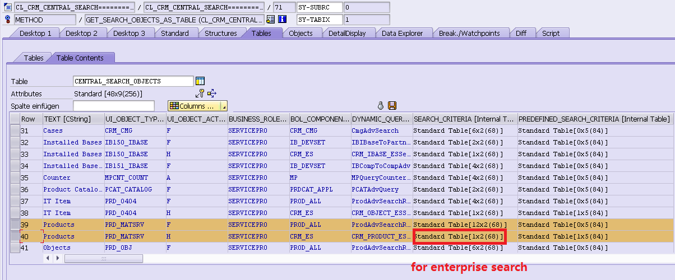Click the Columns configuration button
This screenshot has height=280, width=675.
tap(195, 106)
